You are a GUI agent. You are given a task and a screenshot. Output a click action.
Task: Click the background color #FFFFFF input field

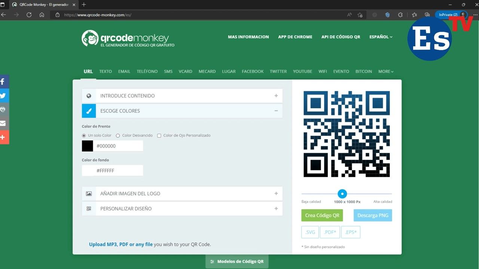point(118,171)
